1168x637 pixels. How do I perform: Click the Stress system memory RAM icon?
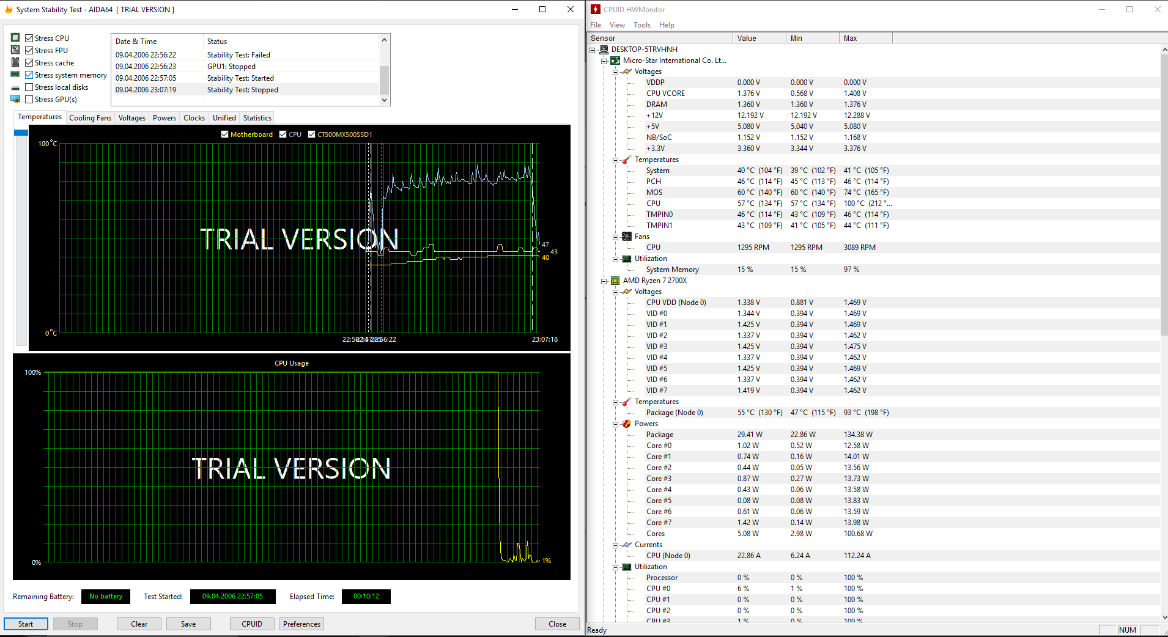pyautogui.click(x=15, y=75)
